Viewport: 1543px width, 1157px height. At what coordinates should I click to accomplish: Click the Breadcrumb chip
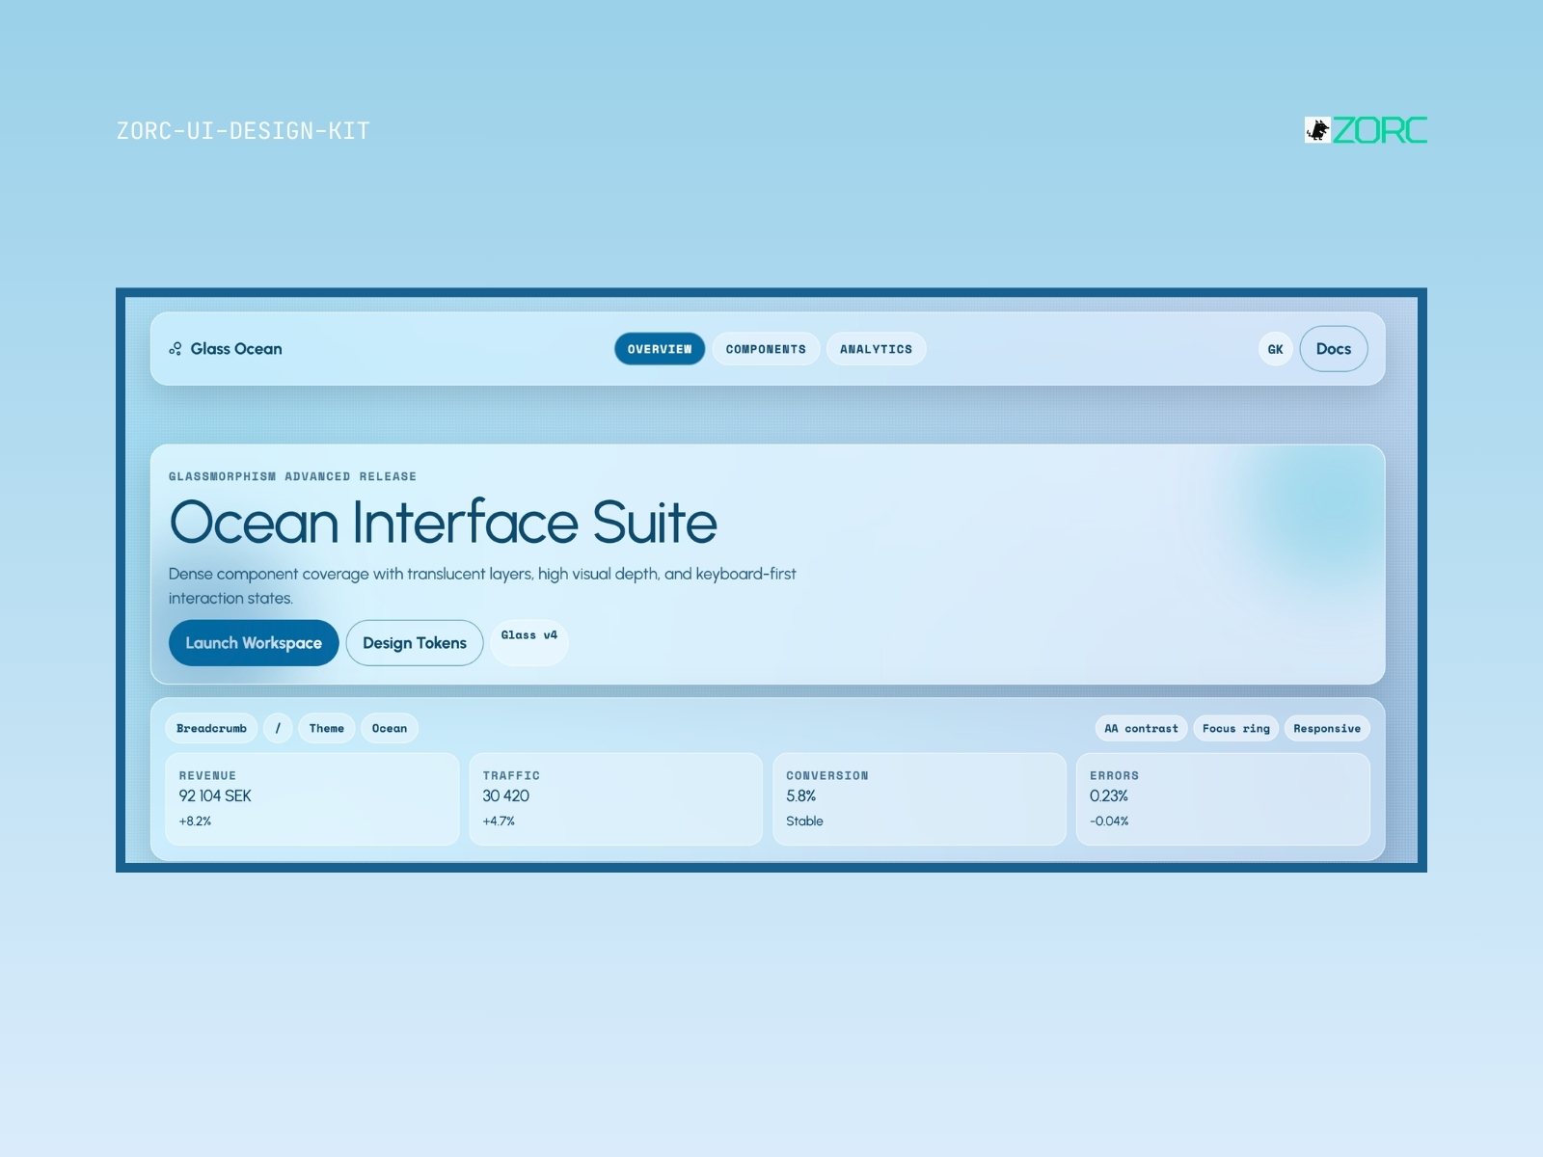point(211,728)
